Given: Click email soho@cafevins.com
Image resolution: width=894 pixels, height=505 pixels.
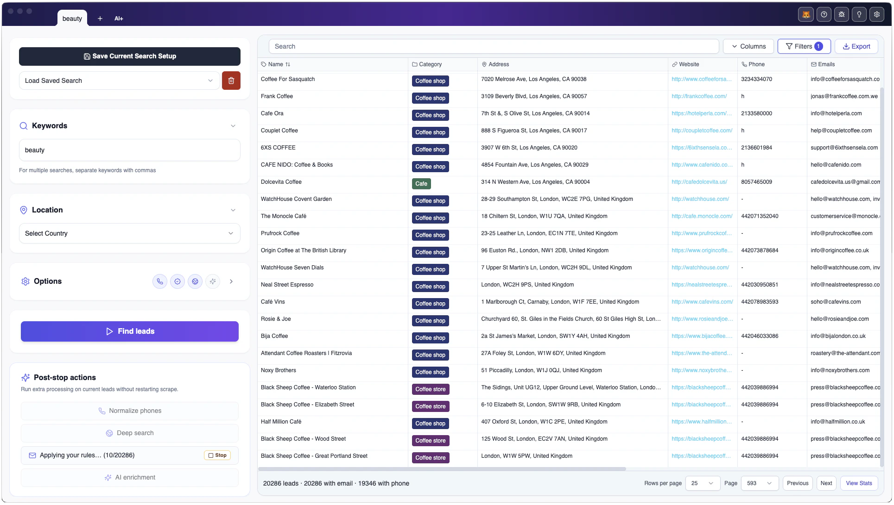Looking at the screenshot, I should pyautogui.click(x=836, y=302).
